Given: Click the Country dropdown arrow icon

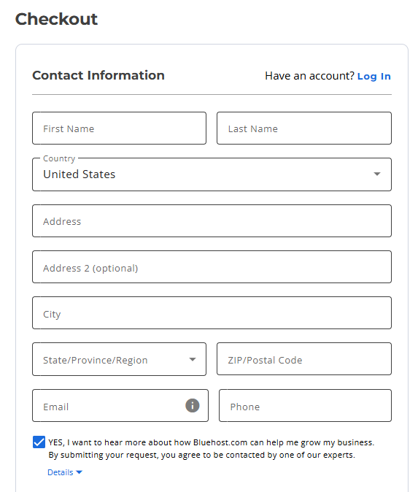Looking at the screenshot, I should click(x=377, y=174).
